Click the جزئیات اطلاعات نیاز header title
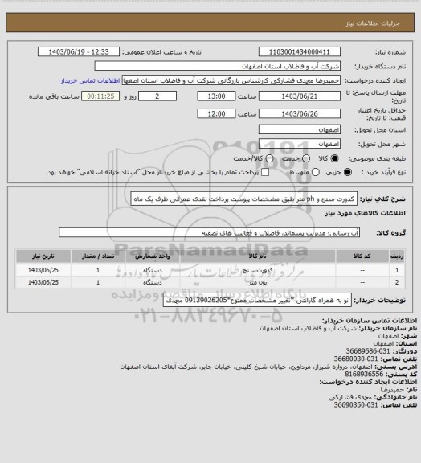421x463 pixels. pyautogui.click(x=373, y=23)
